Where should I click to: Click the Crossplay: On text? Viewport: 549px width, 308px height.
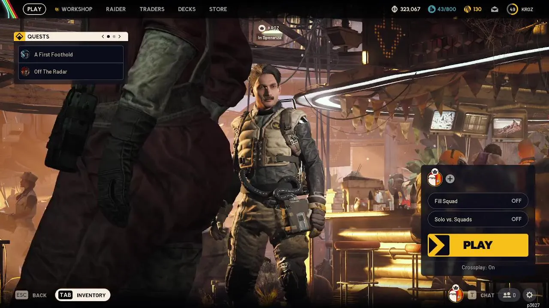478,267
